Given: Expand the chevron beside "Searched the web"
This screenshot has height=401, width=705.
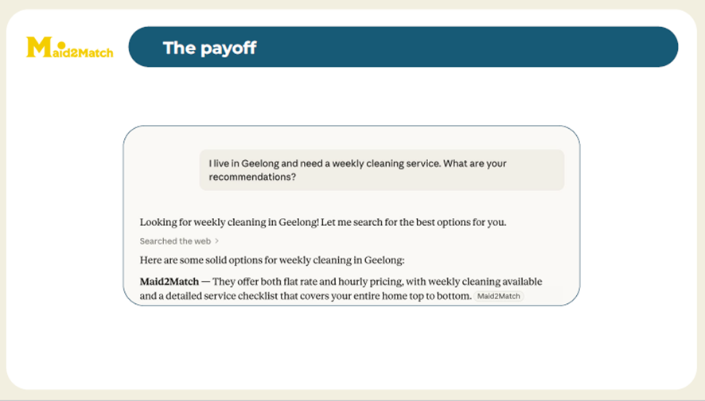Looking at the screenshot, I should pos(217,241).
